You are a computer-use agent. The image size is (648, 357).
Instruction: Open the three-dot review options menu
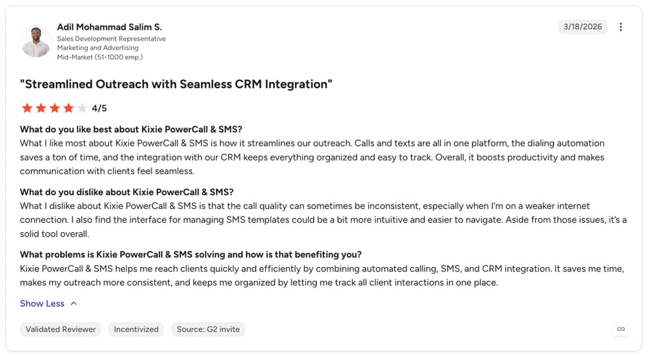(x=620, y=27)
